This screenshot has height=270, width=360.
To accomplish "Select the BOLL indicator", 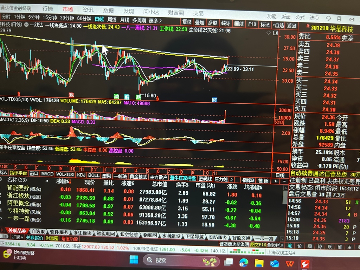I will click(94, 175).
